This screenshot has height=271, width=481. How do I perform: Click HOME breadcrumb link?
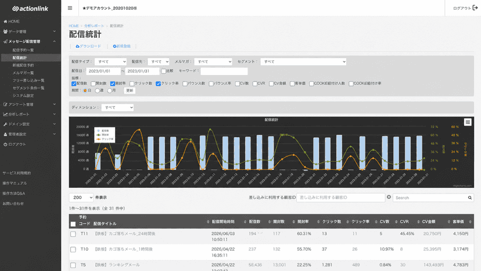coord(74,26)
